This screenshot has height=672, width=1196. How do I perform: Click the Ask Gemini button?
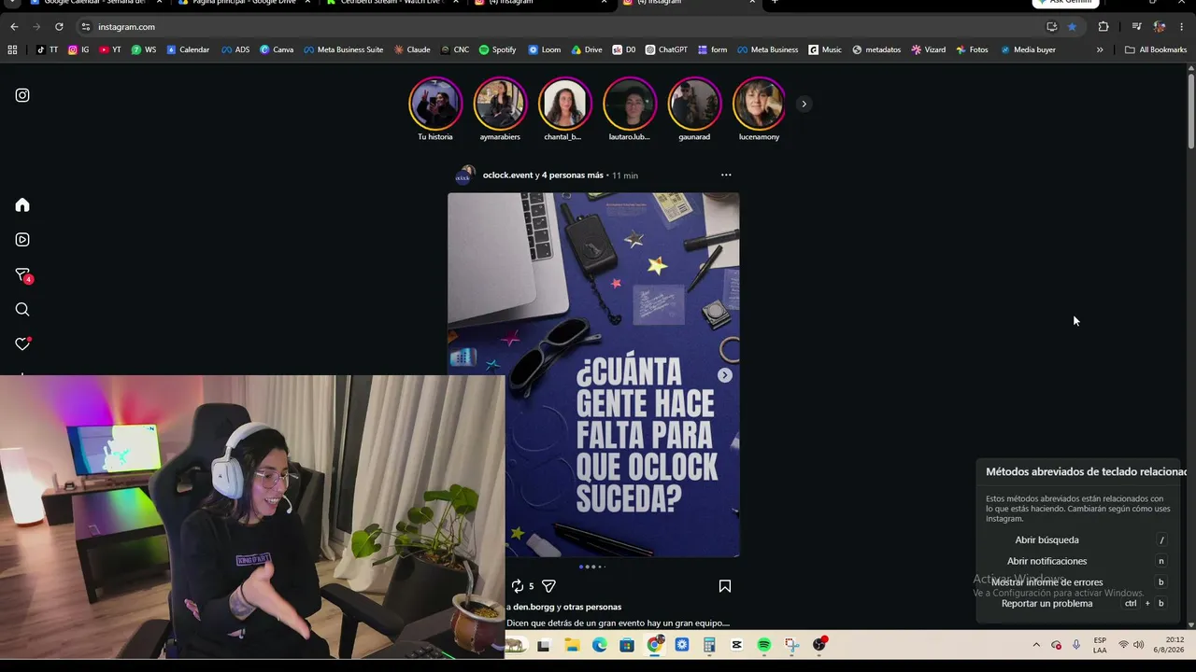click(x=1065, y=3)
